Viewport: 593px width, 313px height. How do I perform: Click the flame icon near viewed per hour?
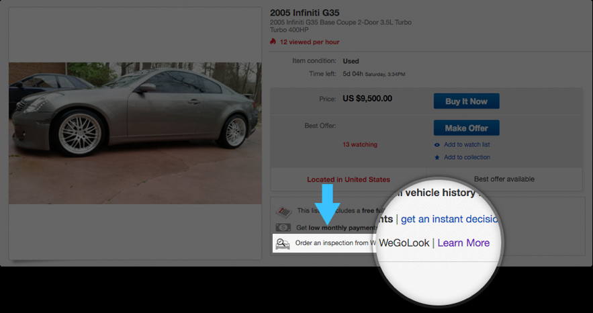[273, 42]
